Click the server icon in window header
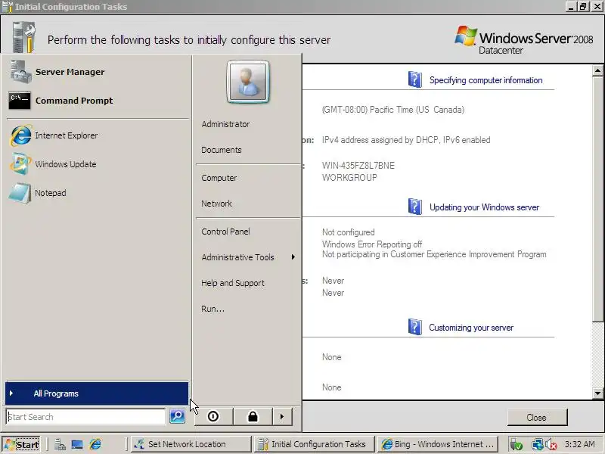605x454 pixels. [24, 37]
